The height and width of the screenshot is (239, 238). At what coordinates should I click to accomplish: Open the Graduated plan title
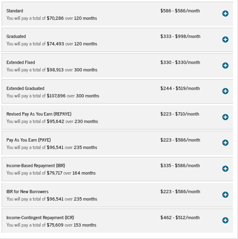[16, 36]
